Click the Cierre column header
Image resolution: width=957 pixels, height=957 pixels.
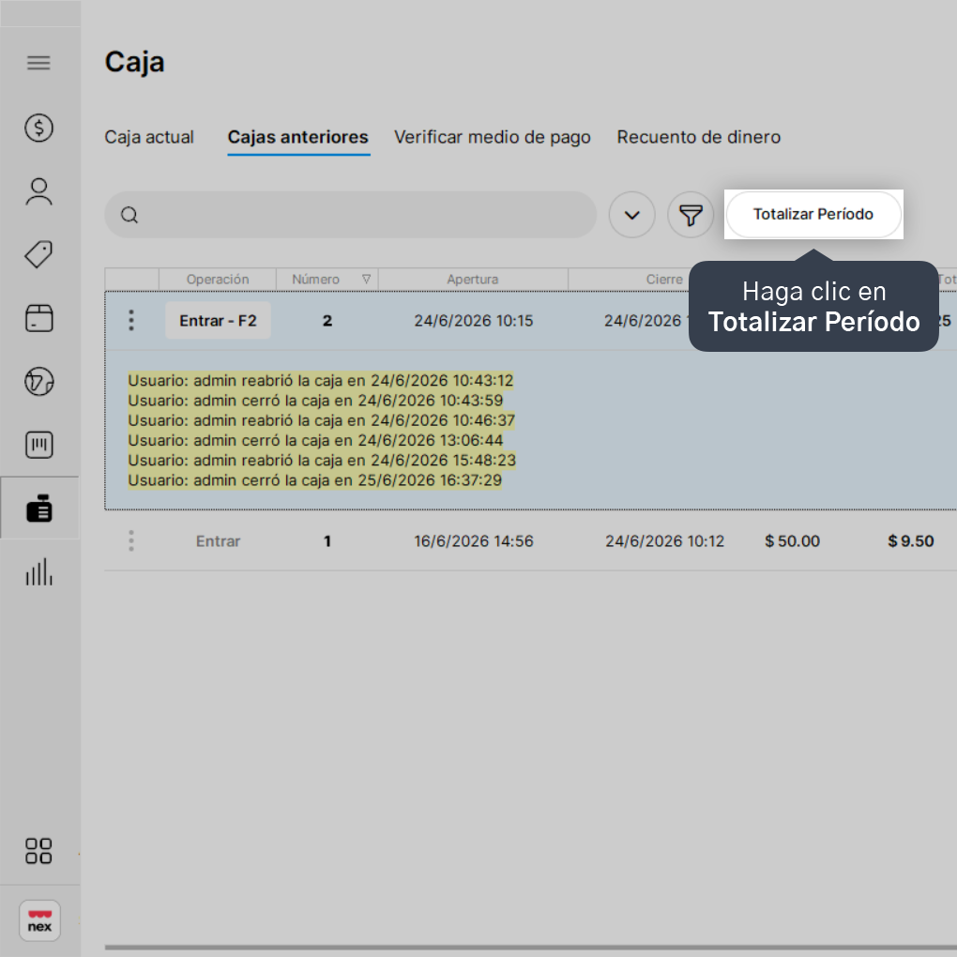pyautogui.click(x=664, y=279)
